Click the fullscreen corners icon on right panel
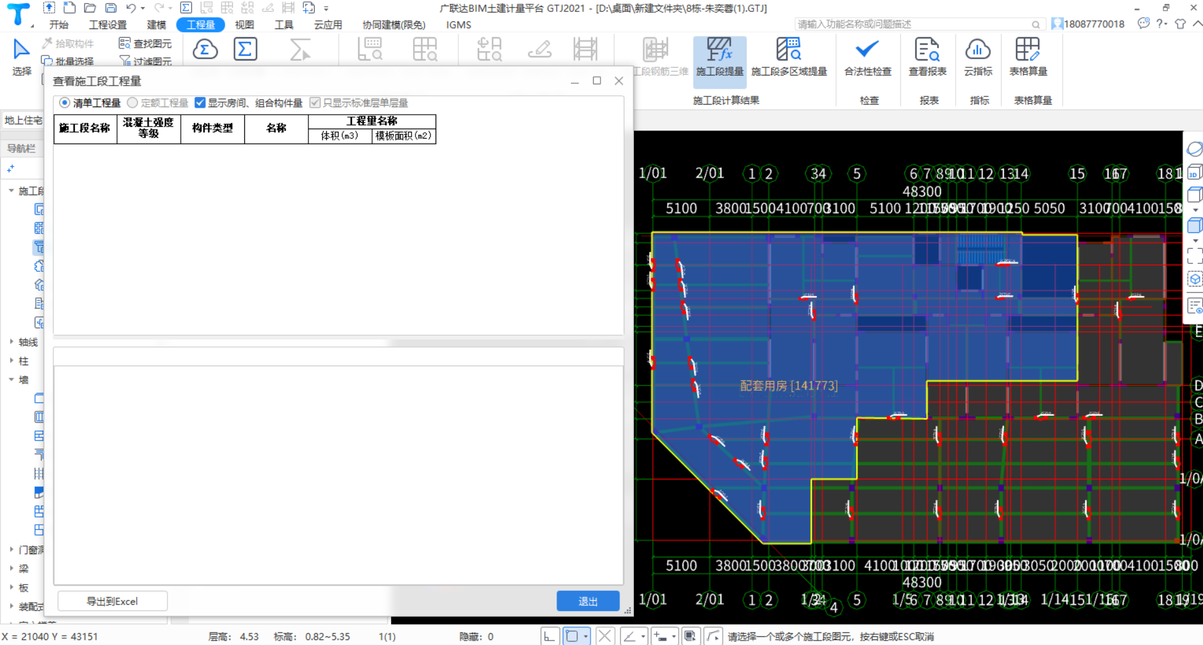Screen dimensions: 1203x645 (1194, 256)
